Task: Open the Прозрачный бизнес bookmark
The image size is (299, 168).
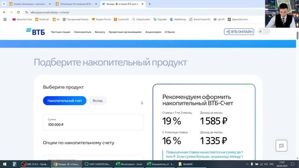Action: click(x=76, y=20)
